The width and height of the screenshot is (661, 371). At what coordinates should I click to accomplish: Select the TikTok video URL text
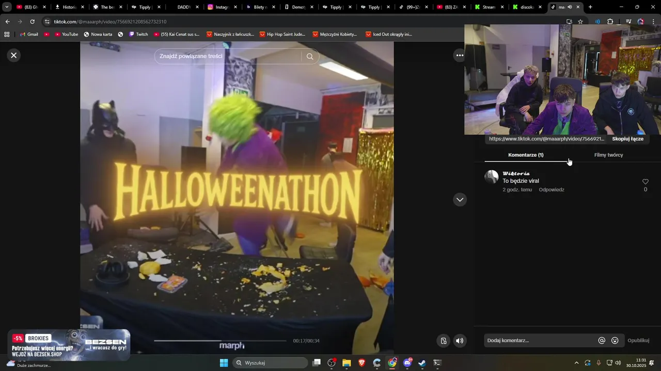click(546, 139)
